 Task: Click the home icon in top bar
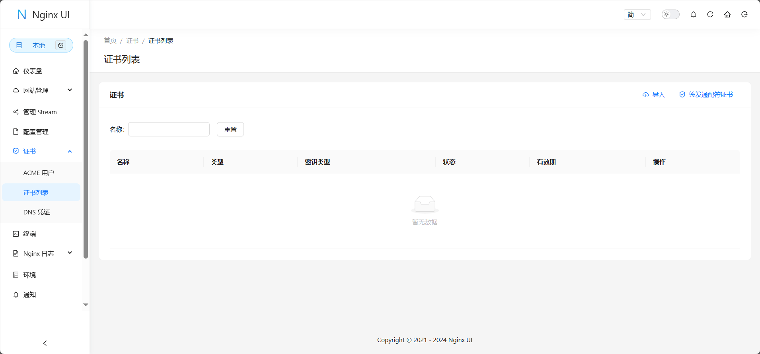pos(727,15)
